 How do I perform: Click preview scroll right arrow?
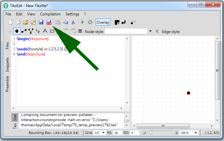click(212, 126)
